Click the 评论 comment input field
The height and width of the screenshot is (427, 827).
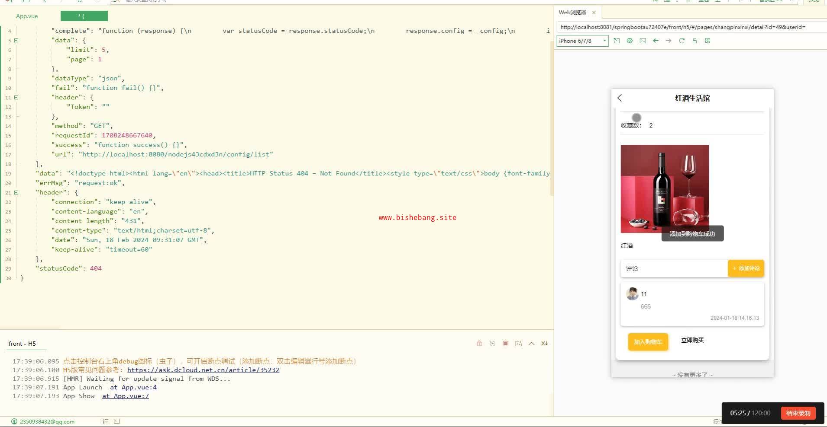pyautogui.click(x=673, y=268)
